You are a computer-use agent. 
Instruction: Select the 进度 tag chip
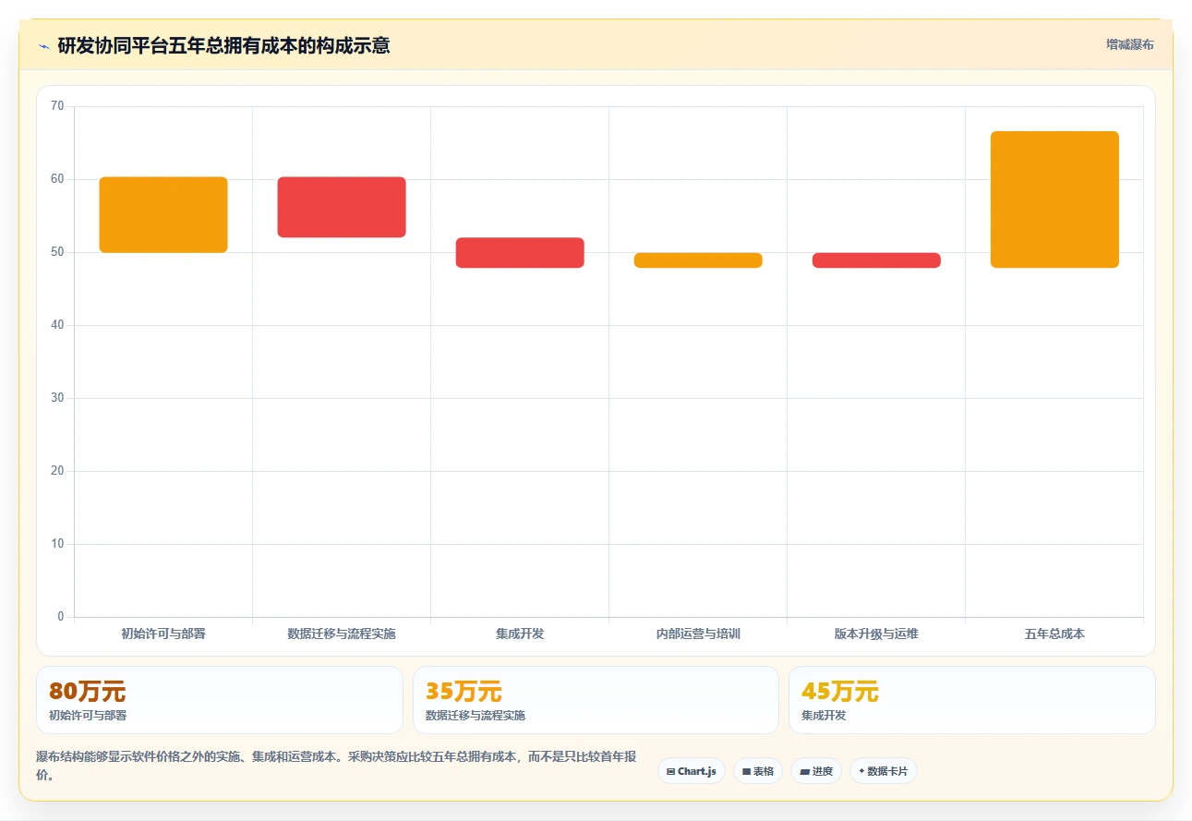click(816, 771)
